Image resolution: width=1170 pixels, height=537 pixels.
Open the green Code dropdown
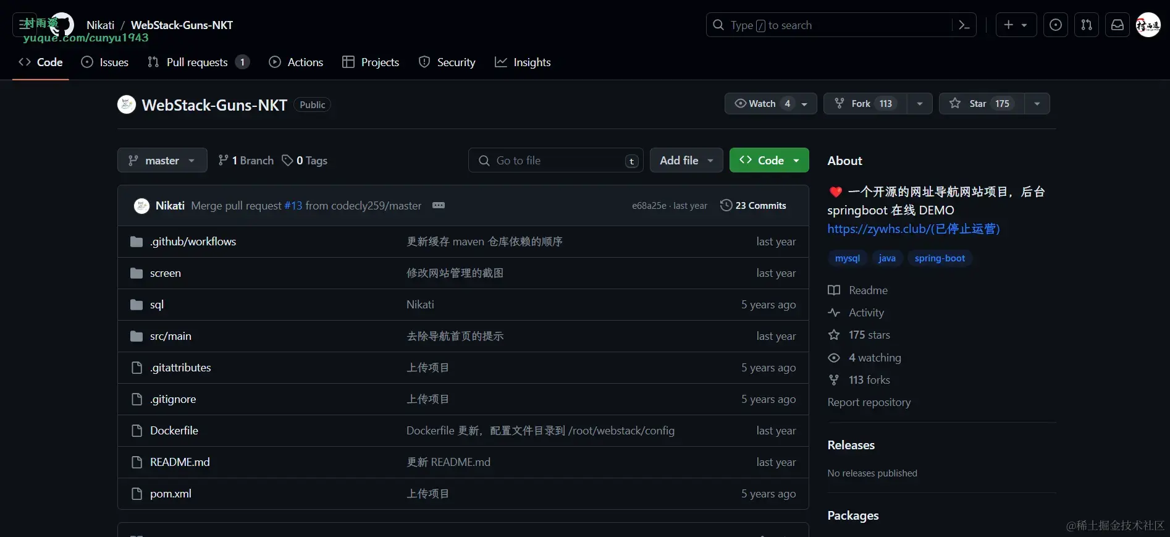click(x=769, y=161)
